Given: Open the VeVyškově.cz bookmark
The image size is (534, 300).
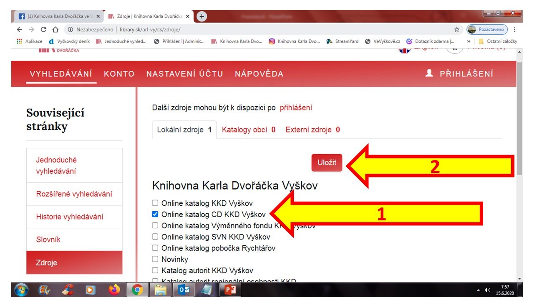Looking at the screenshot, I should (383, 41).
